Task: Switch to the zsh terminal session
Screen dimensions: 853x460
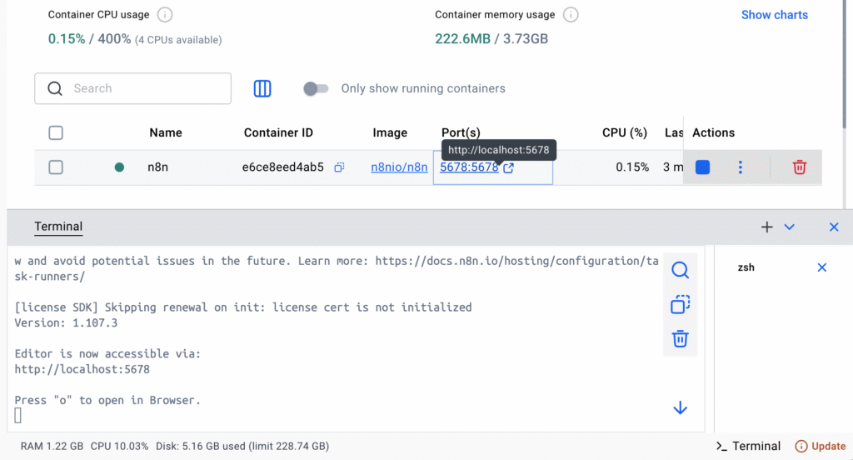Action: pos(746,267)
